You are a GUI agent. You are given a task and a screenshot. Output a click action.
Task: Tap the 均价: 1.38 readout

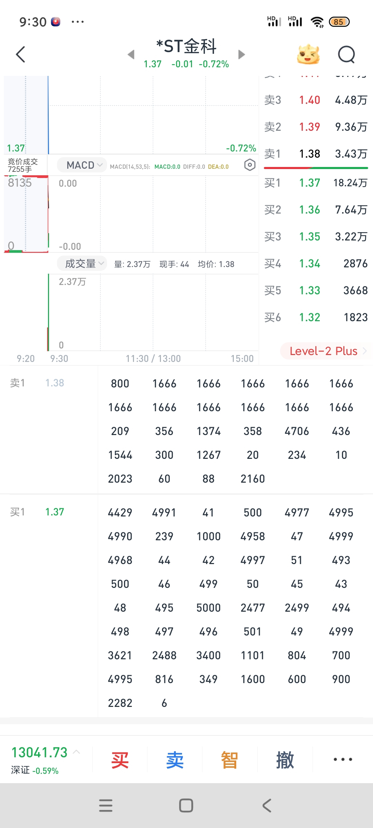coord(216,264)
